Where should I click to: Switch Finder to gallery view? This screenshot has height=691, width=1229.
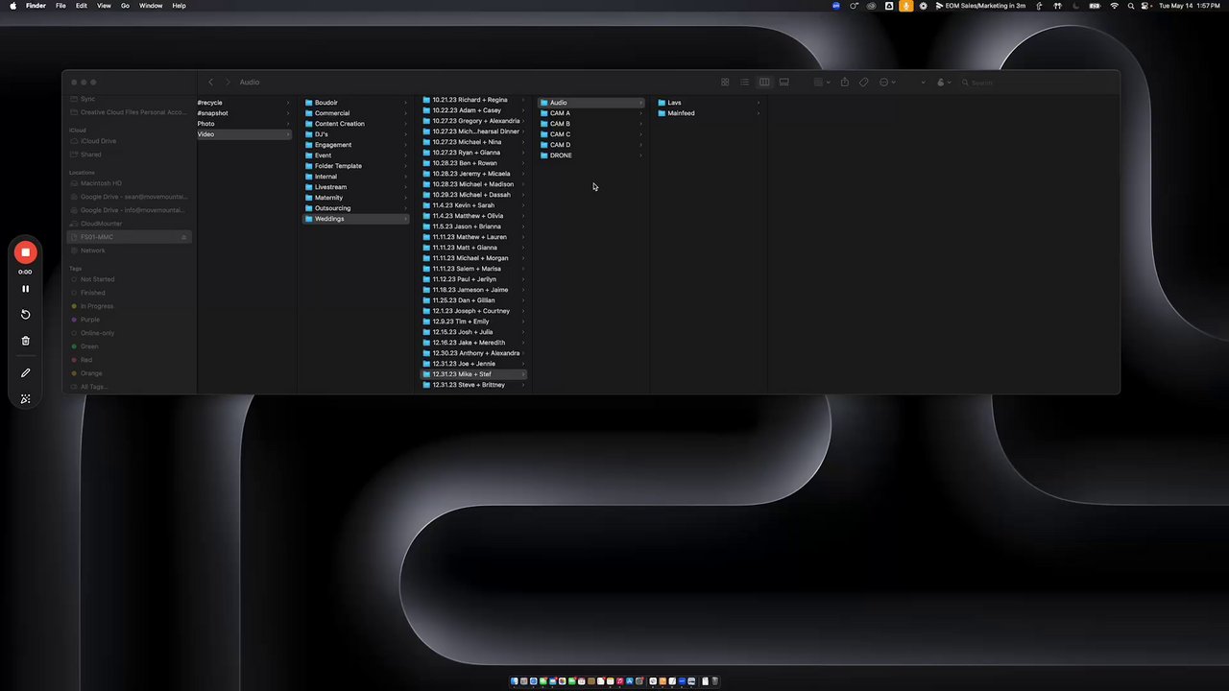(x=783, y=83)
